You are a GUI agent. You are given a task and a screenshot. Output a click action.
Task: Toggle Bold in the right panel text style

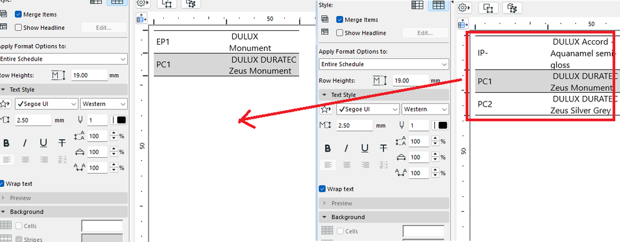[x=328, y=148]
